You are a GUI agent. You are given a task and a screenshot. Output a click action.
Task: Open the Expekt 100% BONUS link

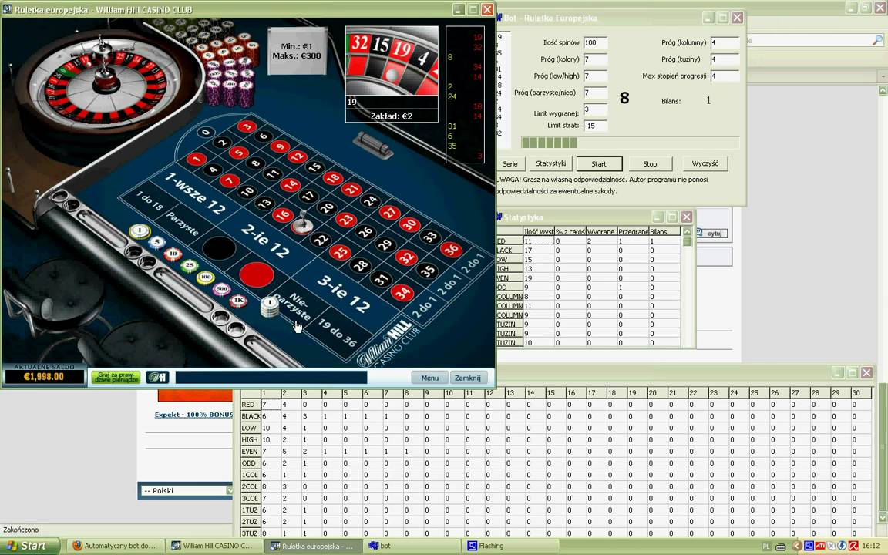193,415
